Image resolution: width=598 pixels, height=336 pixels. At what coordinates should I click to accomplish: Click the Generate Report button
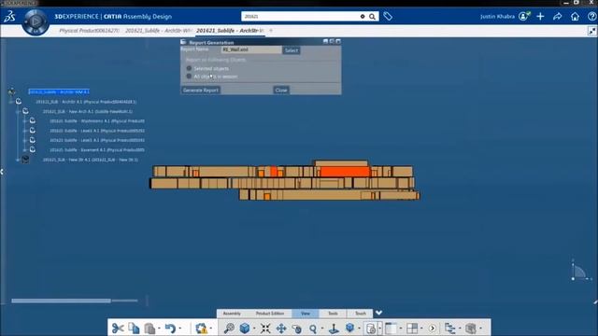point(201,91)
